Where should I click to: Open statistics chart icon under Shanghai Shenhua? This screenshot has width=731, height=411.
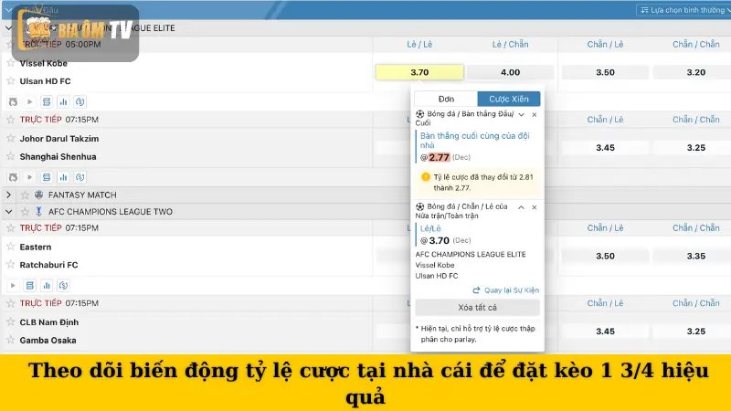[63, 177]
